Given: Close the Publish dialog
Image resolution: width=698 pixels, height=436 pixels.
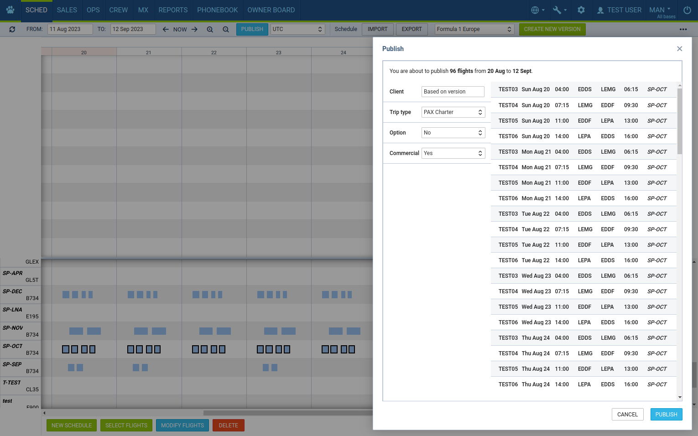Looking at the screenshot, I should 679,49.
